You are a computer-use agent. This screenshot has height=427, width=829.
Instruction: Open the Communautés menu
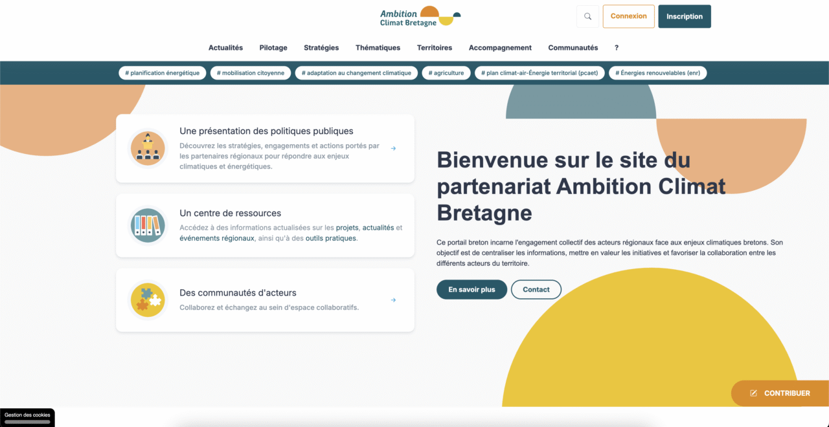point(573,48)
